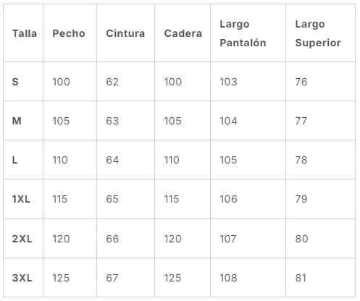Select the Largo Superior value 78
This screenshot has width=360, height=301.
pyautogui.click(x=301, y=160)
